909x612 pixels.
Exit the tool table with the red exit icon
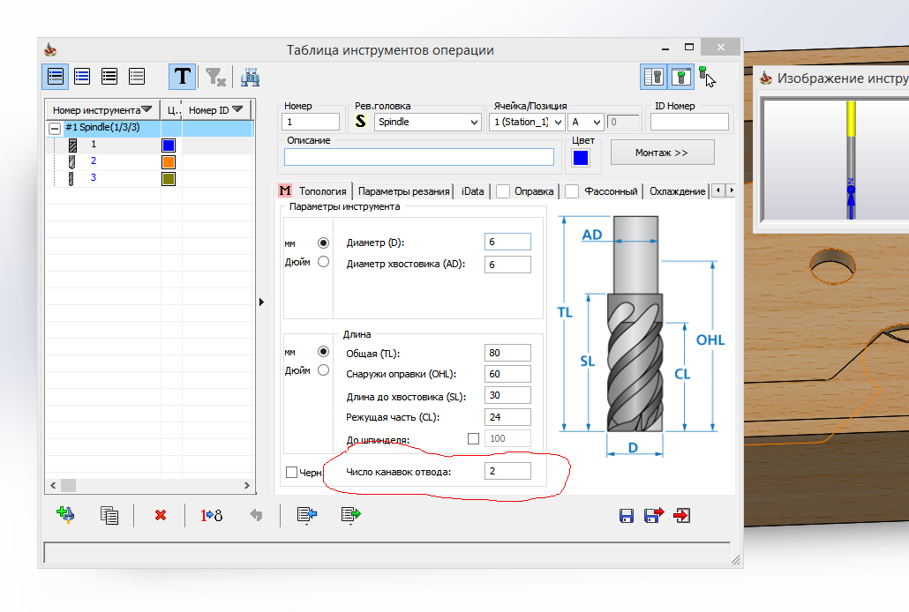681,515
